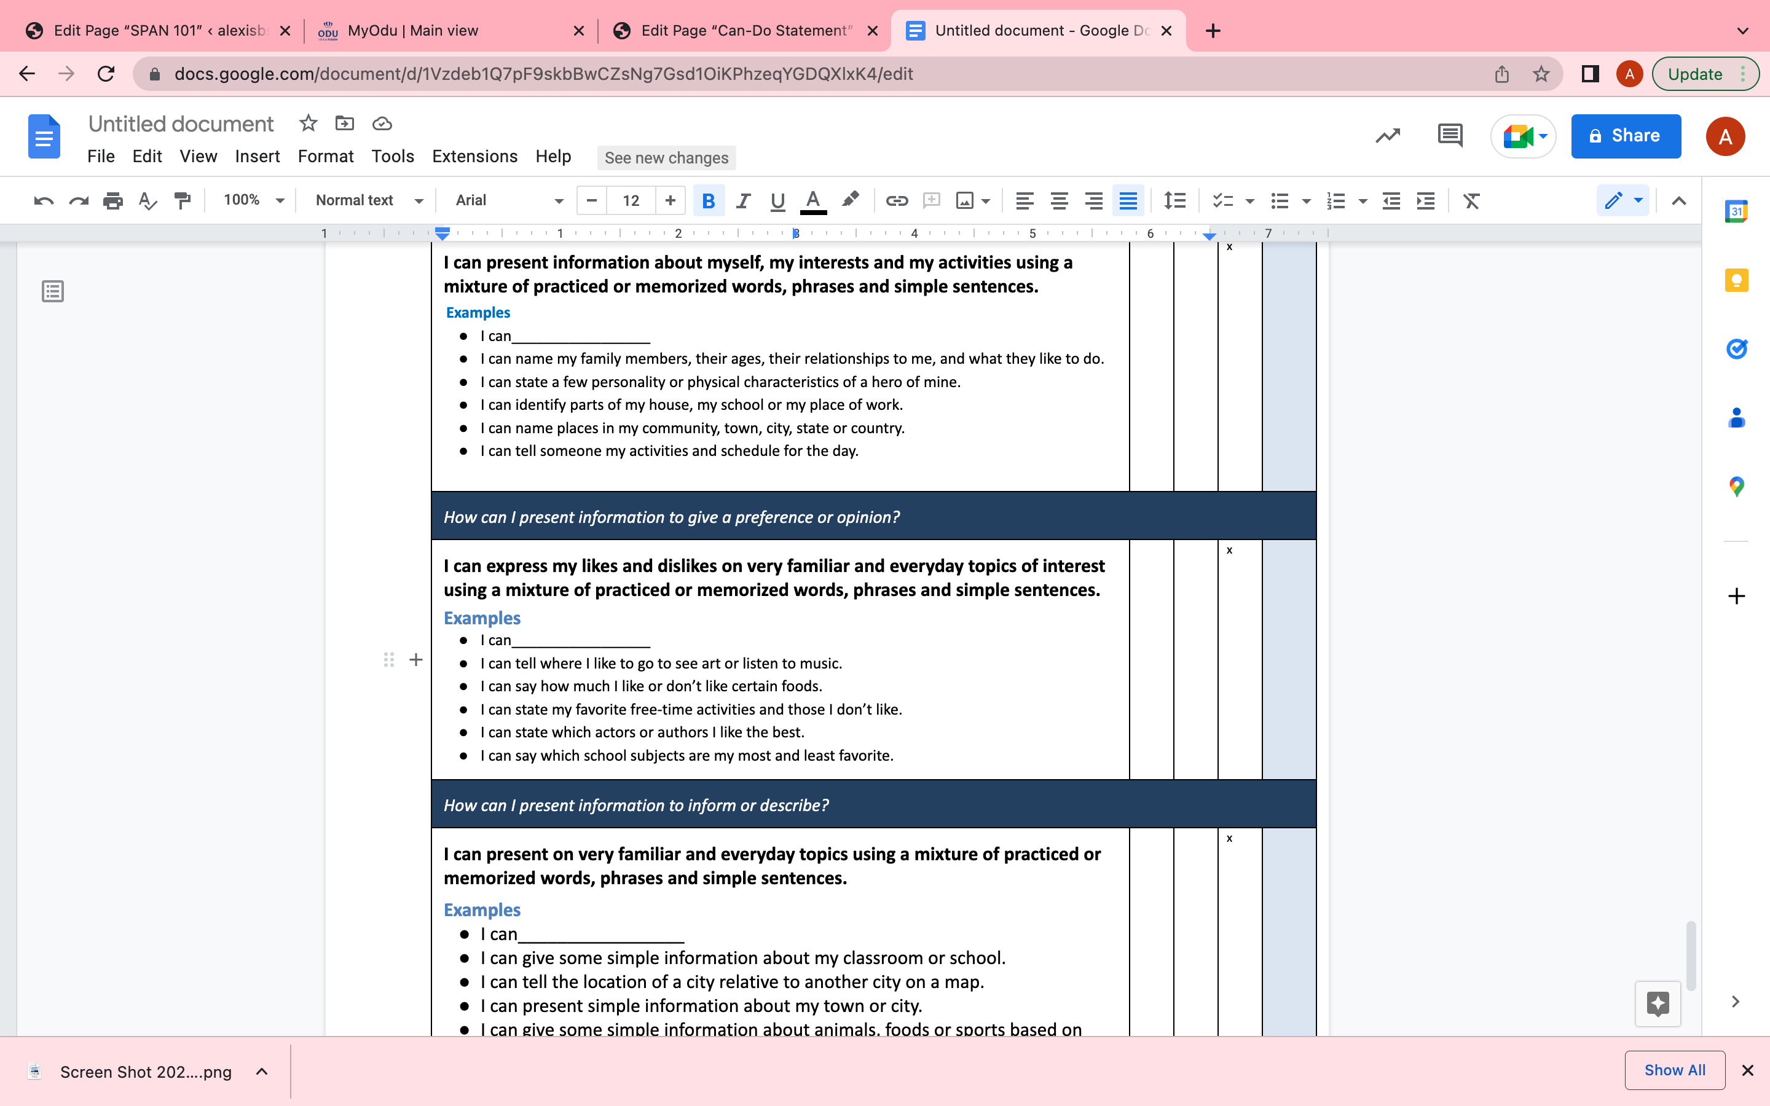Image resolution: width=1770 pixels, height=1106 pixels.
Task: Open Google Keep in the side panel
Action: (1736, 280)
